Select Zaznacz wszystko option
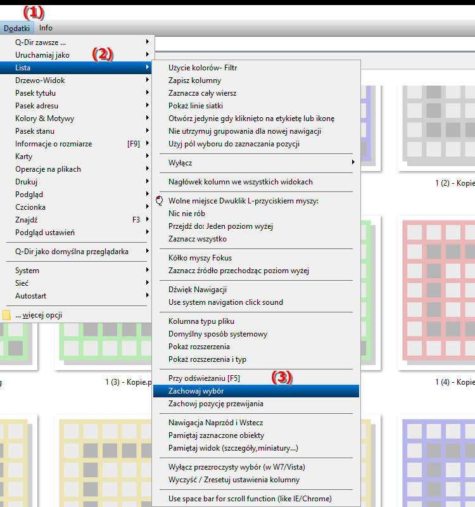 point(256,239)
